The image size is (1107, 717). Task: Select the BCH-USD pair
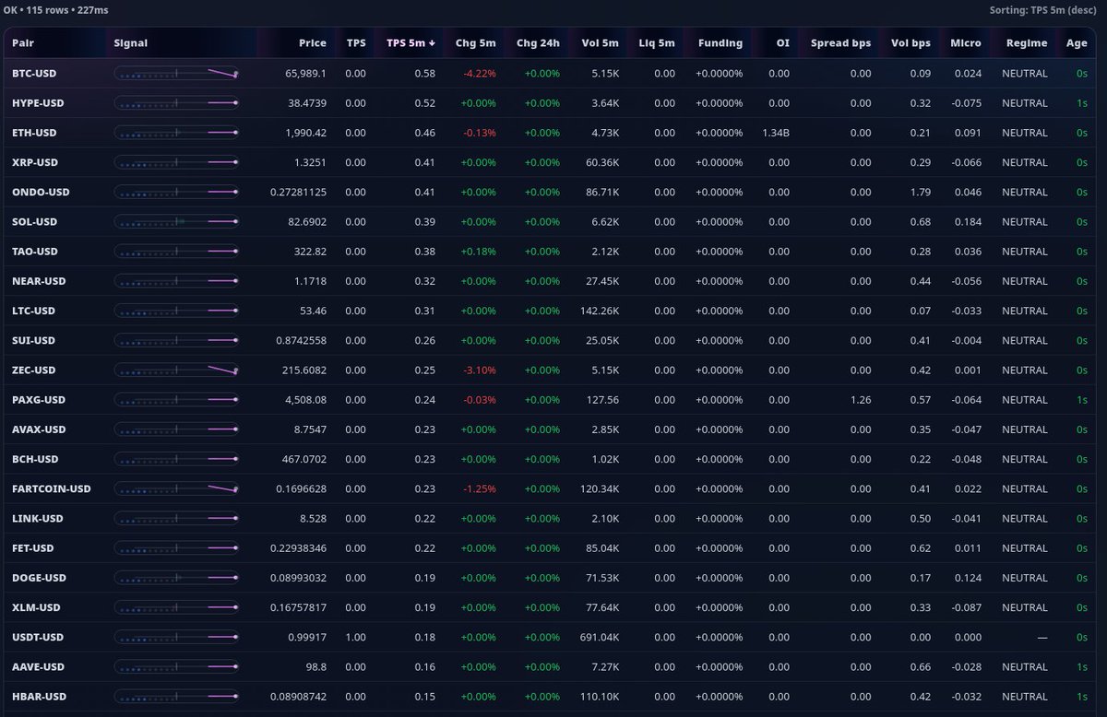[x=35, y=459]
